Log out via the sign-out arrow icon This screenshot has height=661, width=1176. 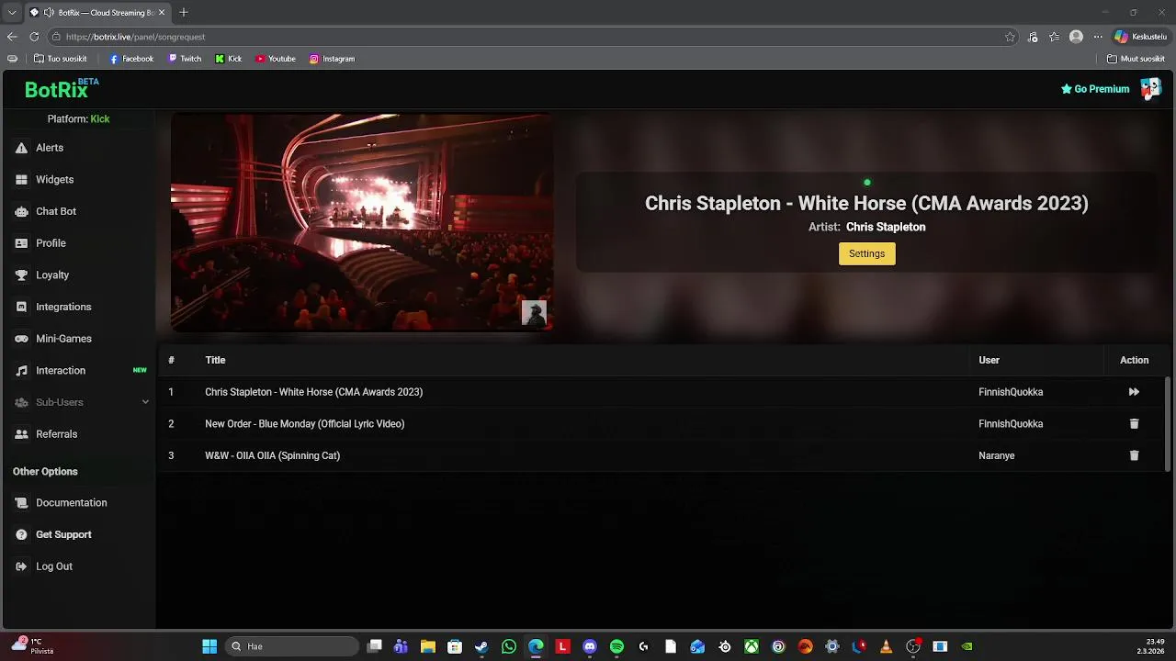coord(21,566)
